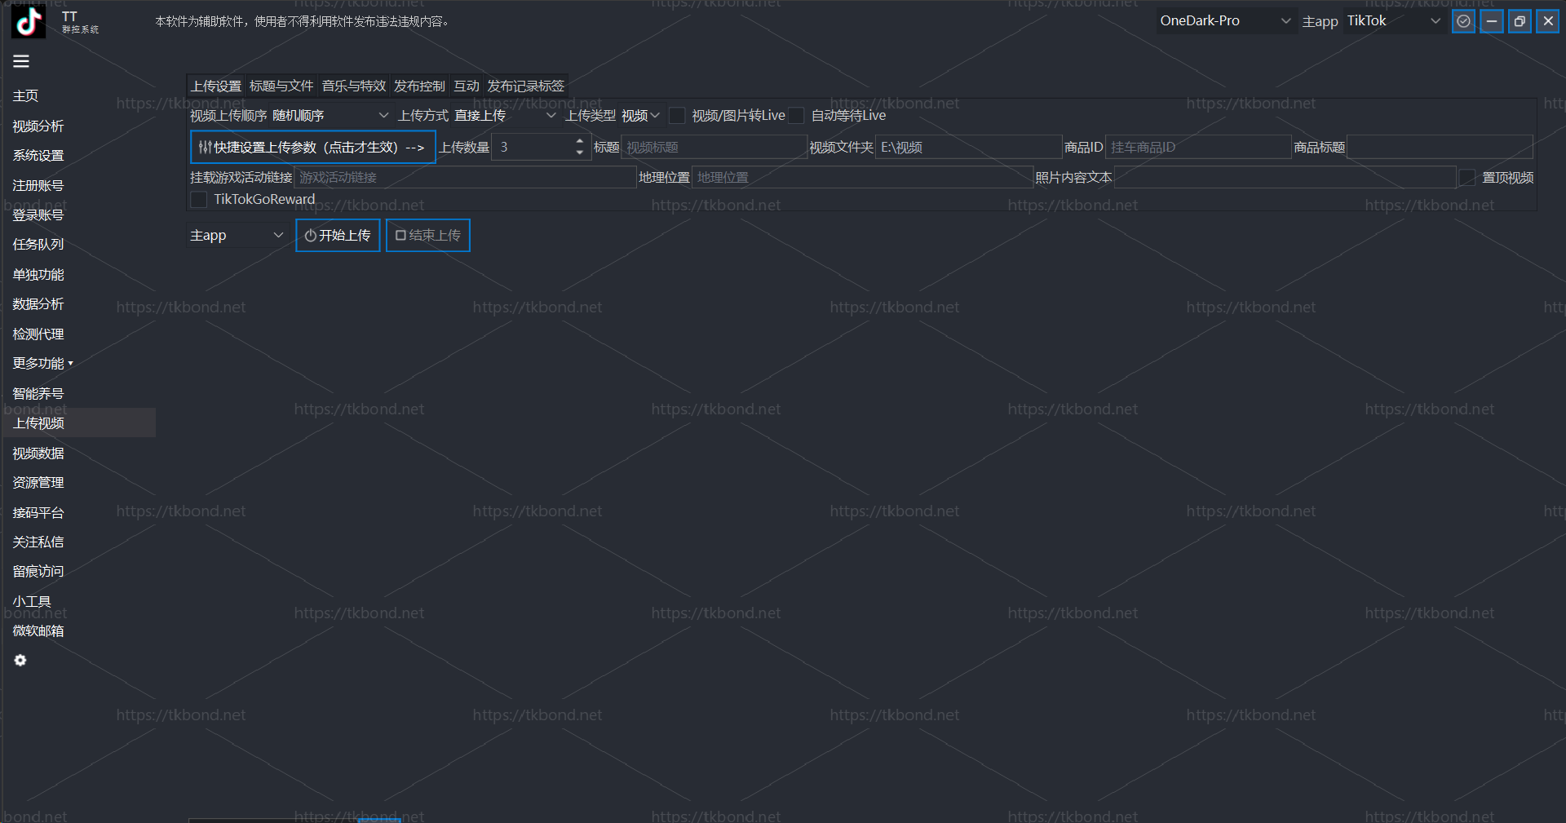Tick the TikTokGoReward checkbox
This screenshot has width=1566, height=823.
pyautogui.click(x=198, y=200)
